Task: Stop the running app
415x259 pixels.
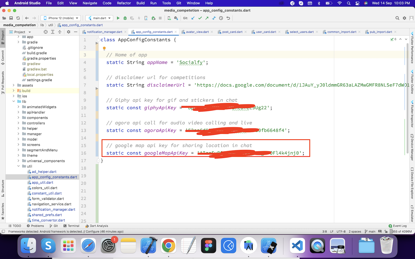Action: click(x=160, y=18)
